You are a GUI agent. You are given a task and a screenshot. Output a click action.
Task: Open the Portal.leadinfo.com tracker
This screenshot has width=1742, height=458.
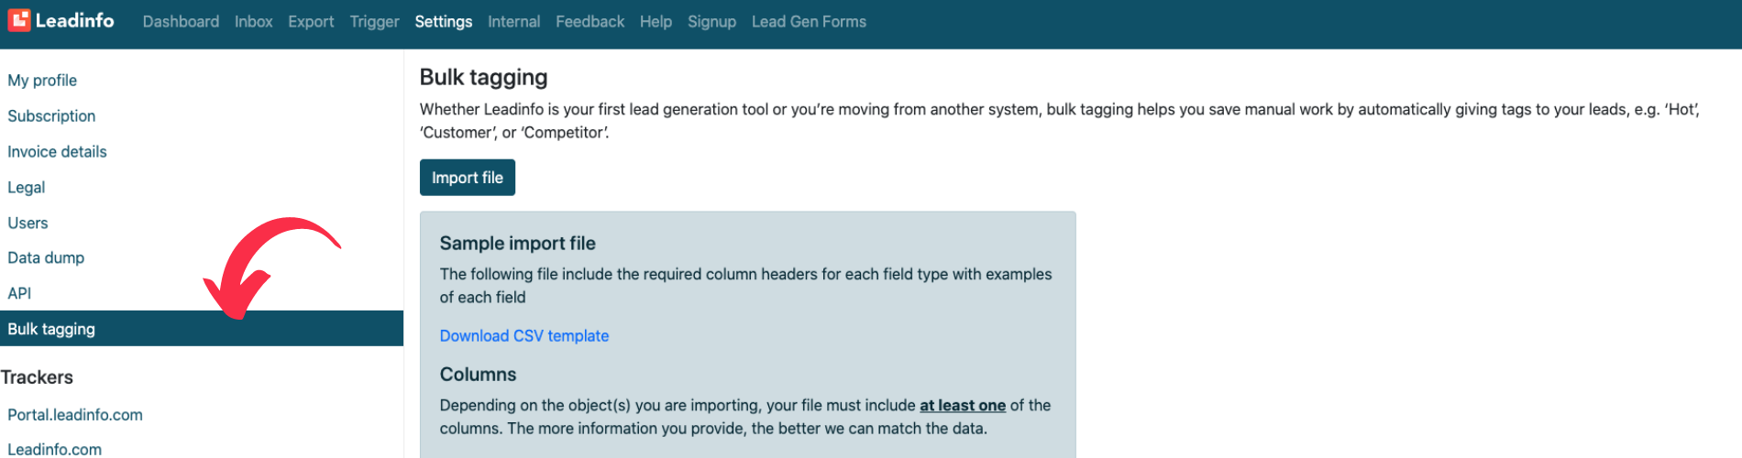click(x=75, y=415)
